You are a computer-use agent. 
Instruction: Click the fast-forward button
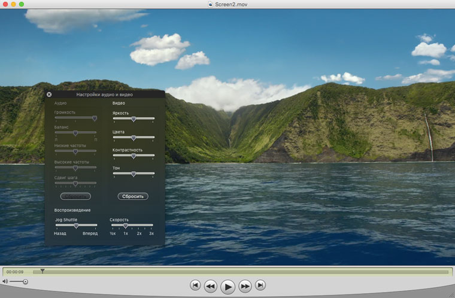(245, 287)
